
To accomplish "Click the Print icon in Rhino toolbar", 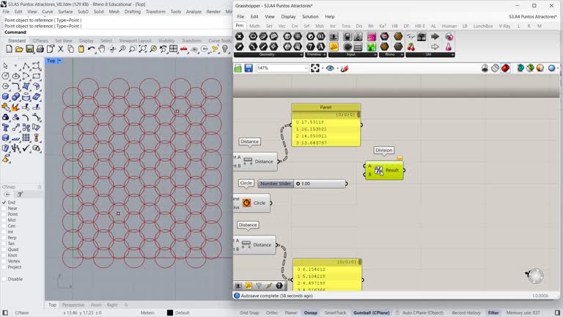I will pyautogui.click(x=40, y=49).
